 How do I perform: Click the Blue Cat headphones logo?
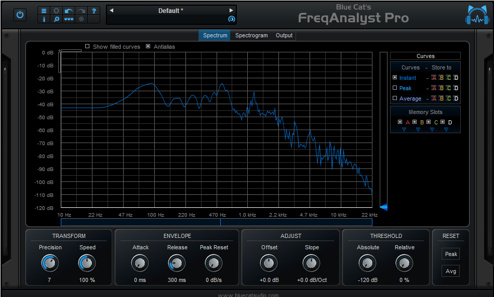(477, 15)
